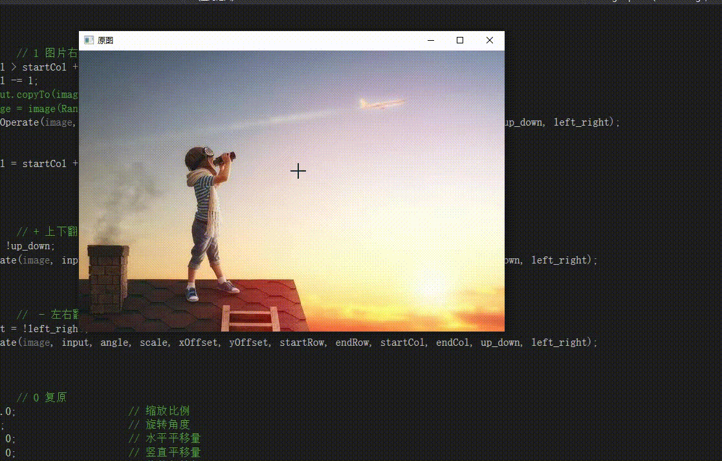Click 'scale' in the bottom code line
Image resolution: width=722 pixels, height=461 pixels.
(x=154, y=343)
